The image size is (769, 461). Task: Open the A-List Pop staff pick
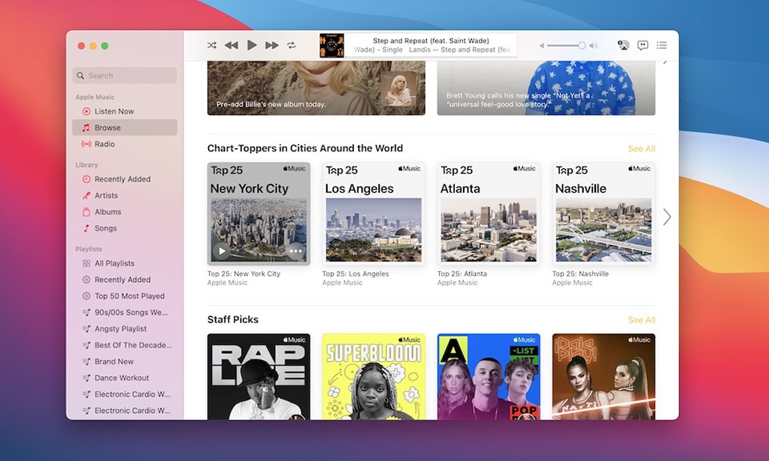pos(489,377)
